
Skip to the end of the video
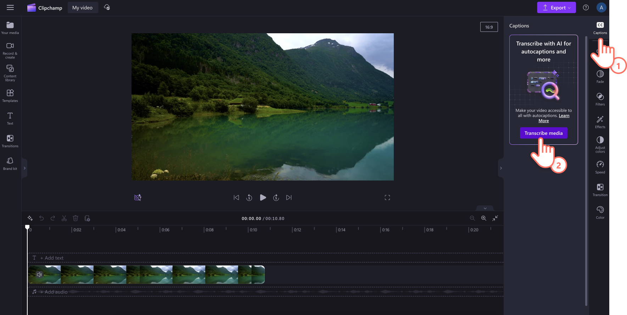coord(289,197)
